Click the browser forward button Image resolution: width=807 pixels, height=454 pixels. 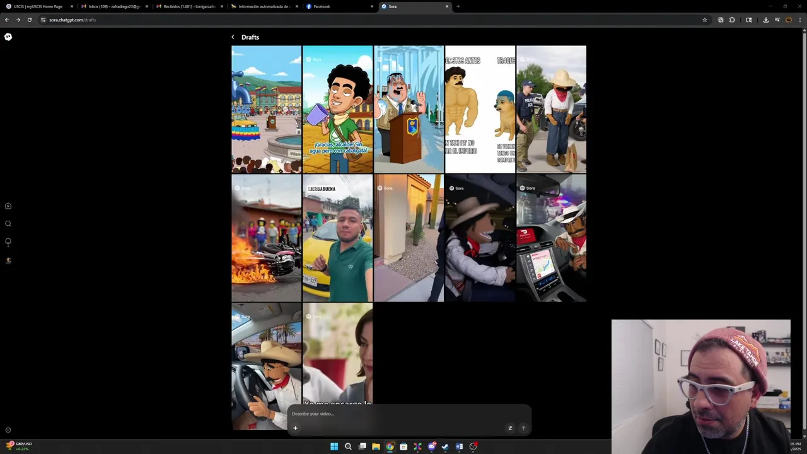(18, 20)
